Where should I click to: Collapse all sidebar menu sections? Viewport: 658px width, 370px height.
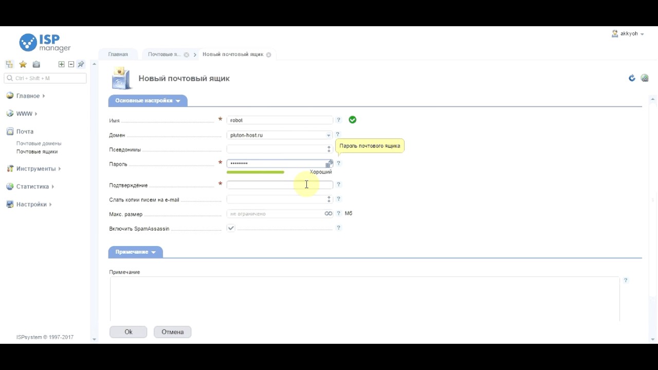pyautogui.click(x=71, y=64)
